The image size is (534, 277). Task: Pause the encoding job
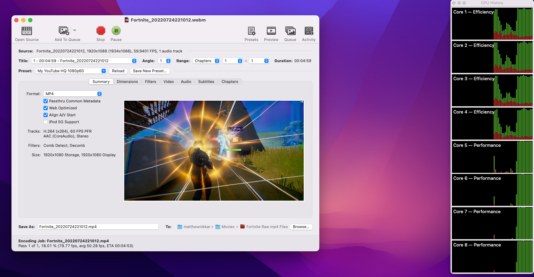pyautogui.click(x=116, y=31)
